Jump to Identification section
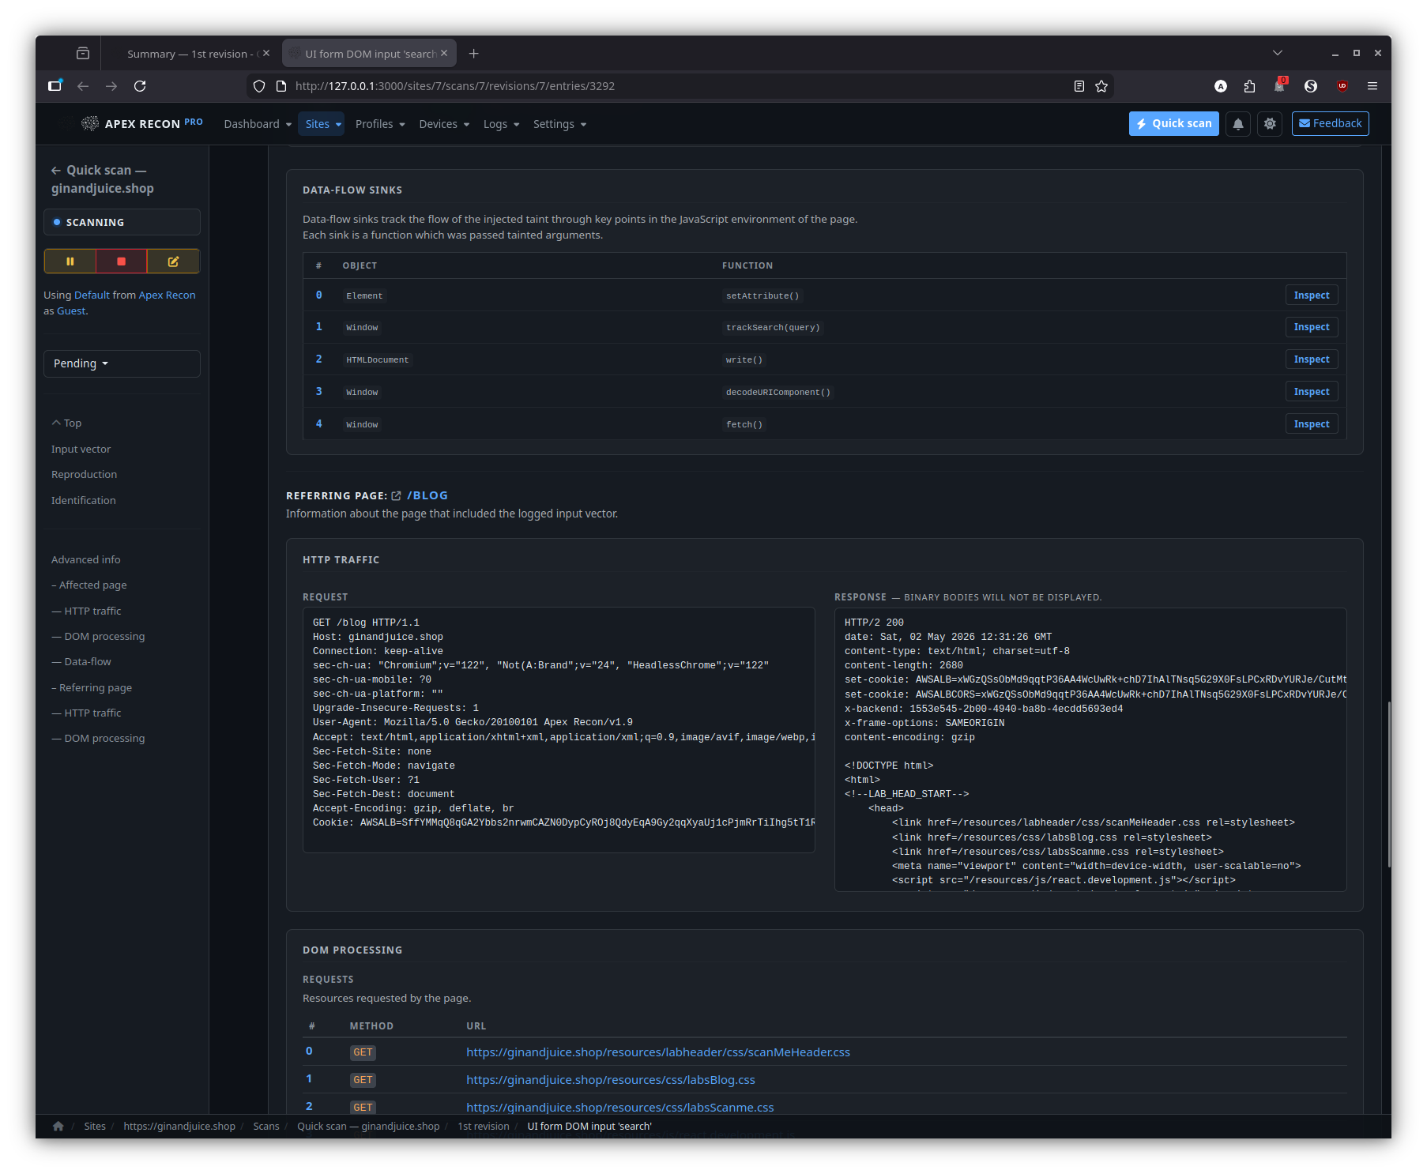 click(84, 501)
